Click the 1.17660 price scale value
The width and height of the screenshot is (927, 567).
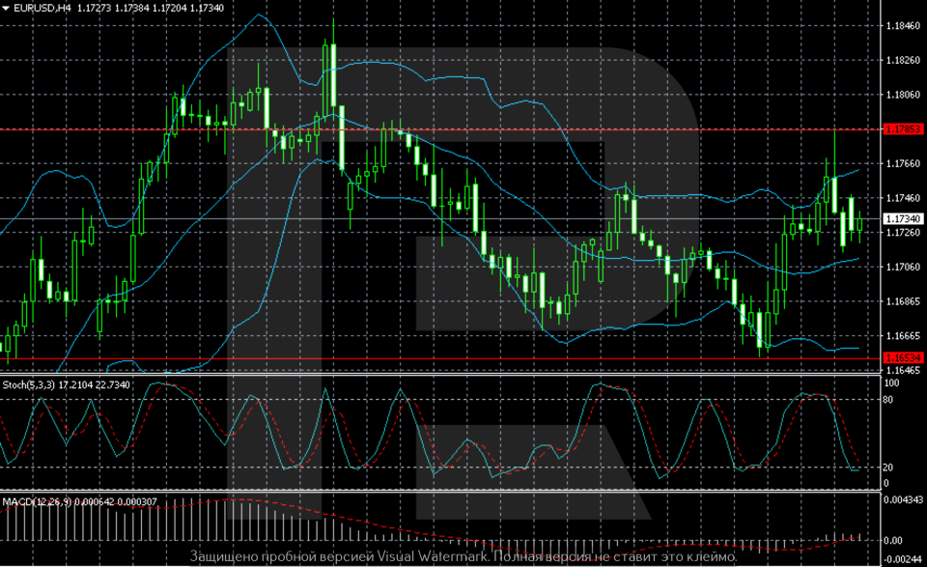903,164
